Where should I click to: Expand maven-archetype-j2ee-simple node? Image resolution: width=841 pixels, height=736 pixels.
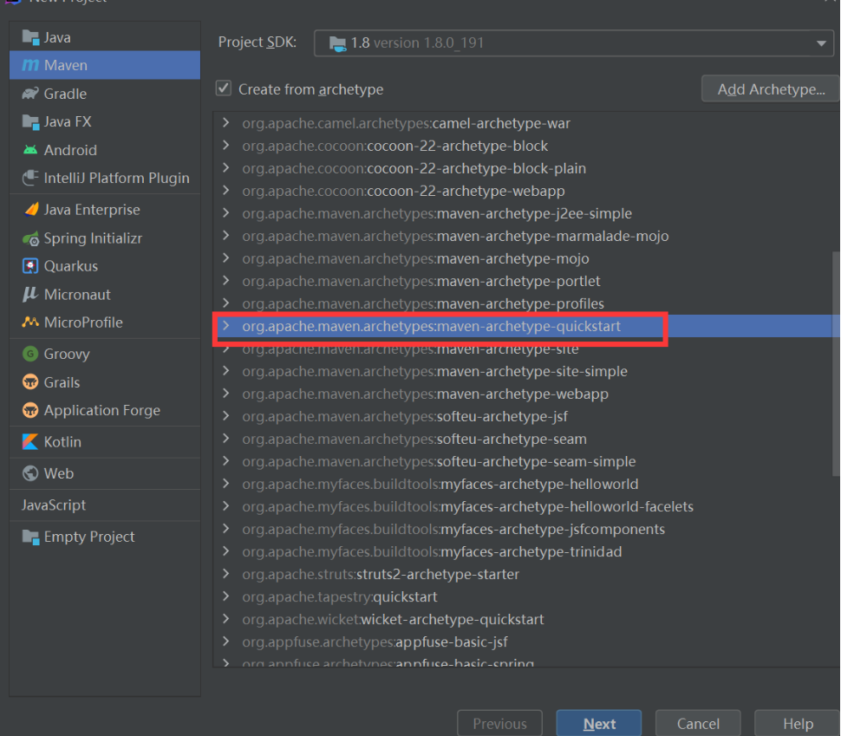click(x=226, y=213)
